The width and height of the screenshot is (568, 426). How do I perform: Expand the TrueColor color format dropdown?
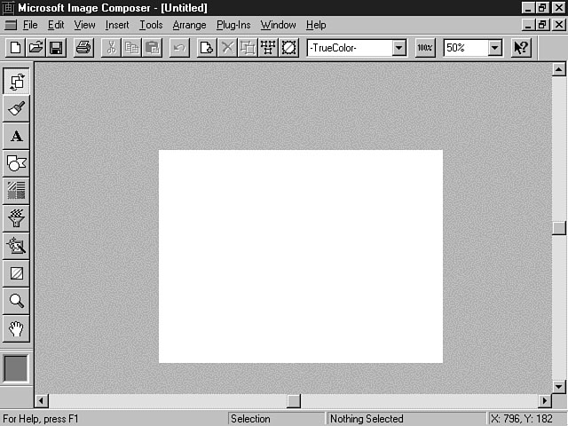[x=398, y=48]
